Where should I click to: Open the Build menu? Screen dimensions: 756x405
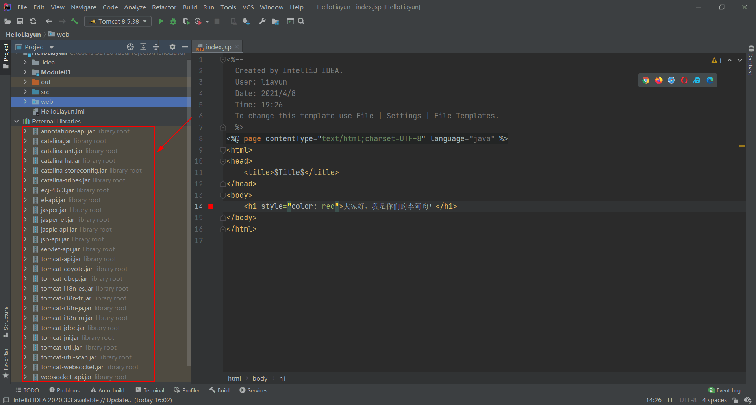tap(190, 7)
